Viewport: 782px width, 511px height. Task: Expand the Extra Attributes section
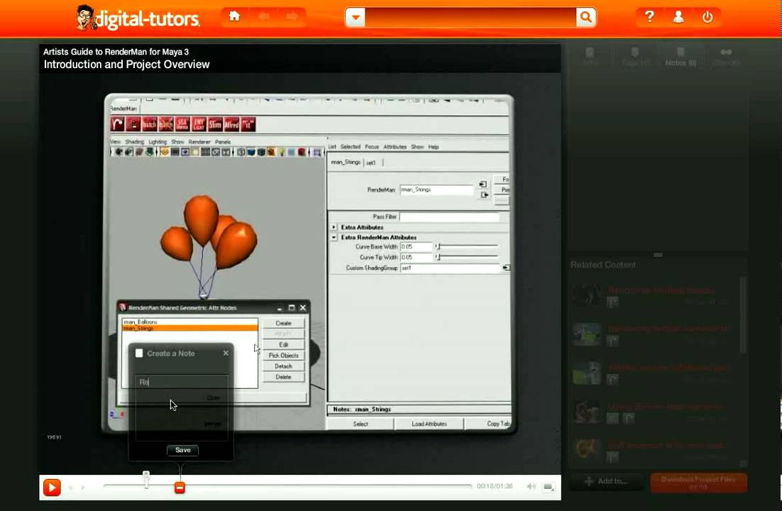click(x=334, y=227)
